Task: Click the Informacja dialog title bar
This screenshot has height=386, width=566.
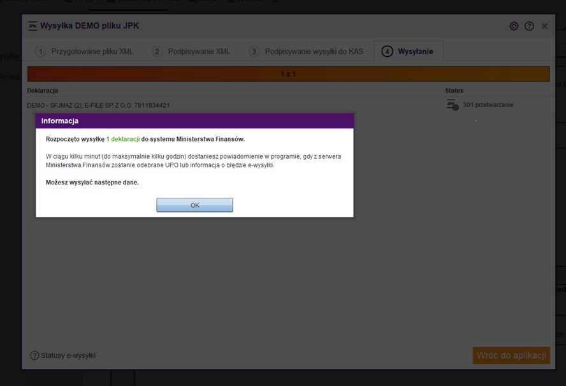Action: point(194,121)
